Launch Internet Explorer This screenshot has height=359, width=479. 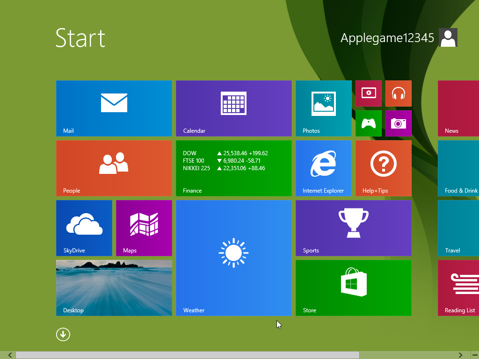click(x=323, y=168)
